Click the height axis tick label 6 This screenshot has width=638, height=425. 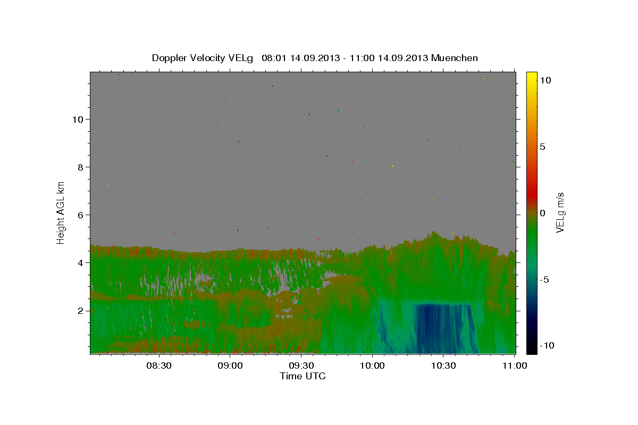click(x=81, y=215)
